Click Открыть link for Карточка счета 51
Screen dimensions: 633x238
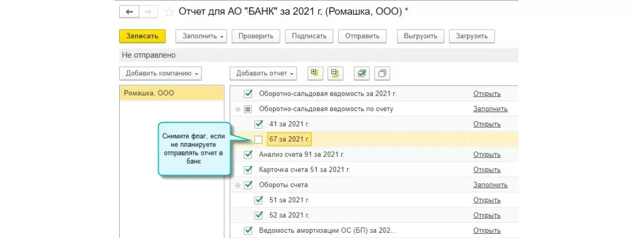click(487, 170)
